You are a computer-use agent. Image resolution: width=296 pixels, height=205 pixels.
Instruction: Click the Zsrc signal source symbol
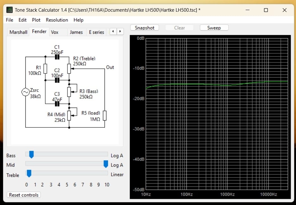(25, 92)
